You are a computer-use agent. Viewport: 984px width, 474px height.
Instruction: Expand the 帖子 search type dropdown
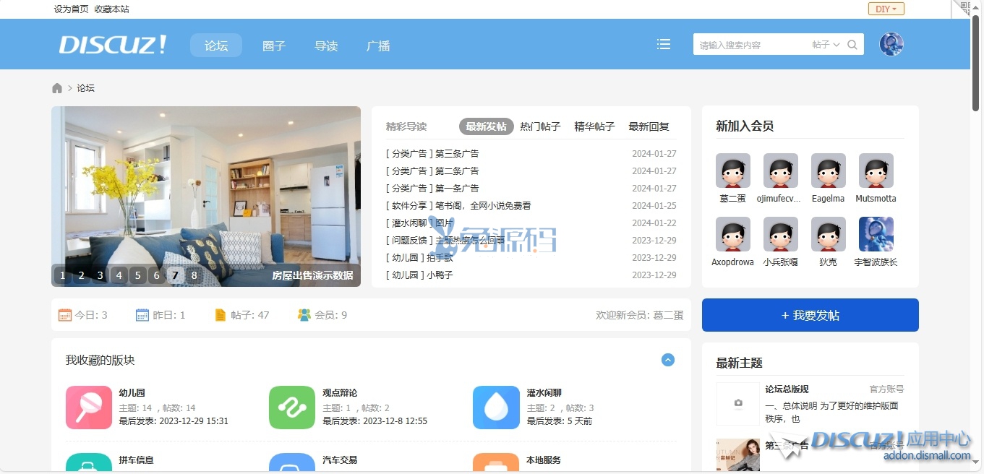(x=826, y=45)
